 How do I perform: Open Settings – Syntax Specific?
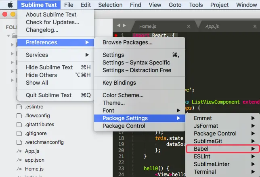click(140, 62)
